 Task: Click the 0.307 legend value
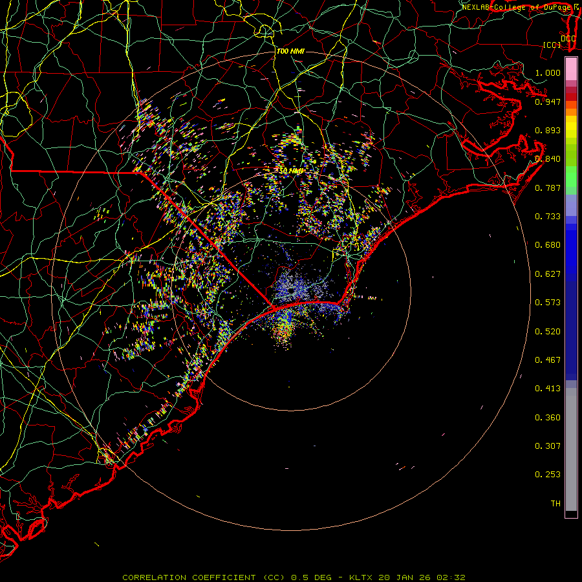click(x=548, y=446)
